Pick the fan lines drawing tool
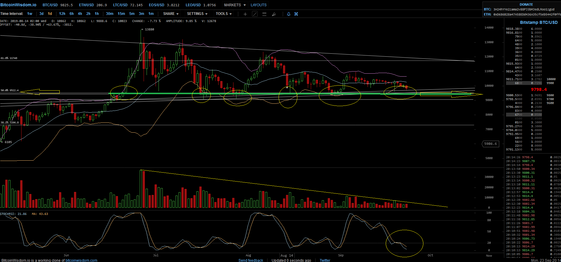561x262 pixels. coord(274,14)
